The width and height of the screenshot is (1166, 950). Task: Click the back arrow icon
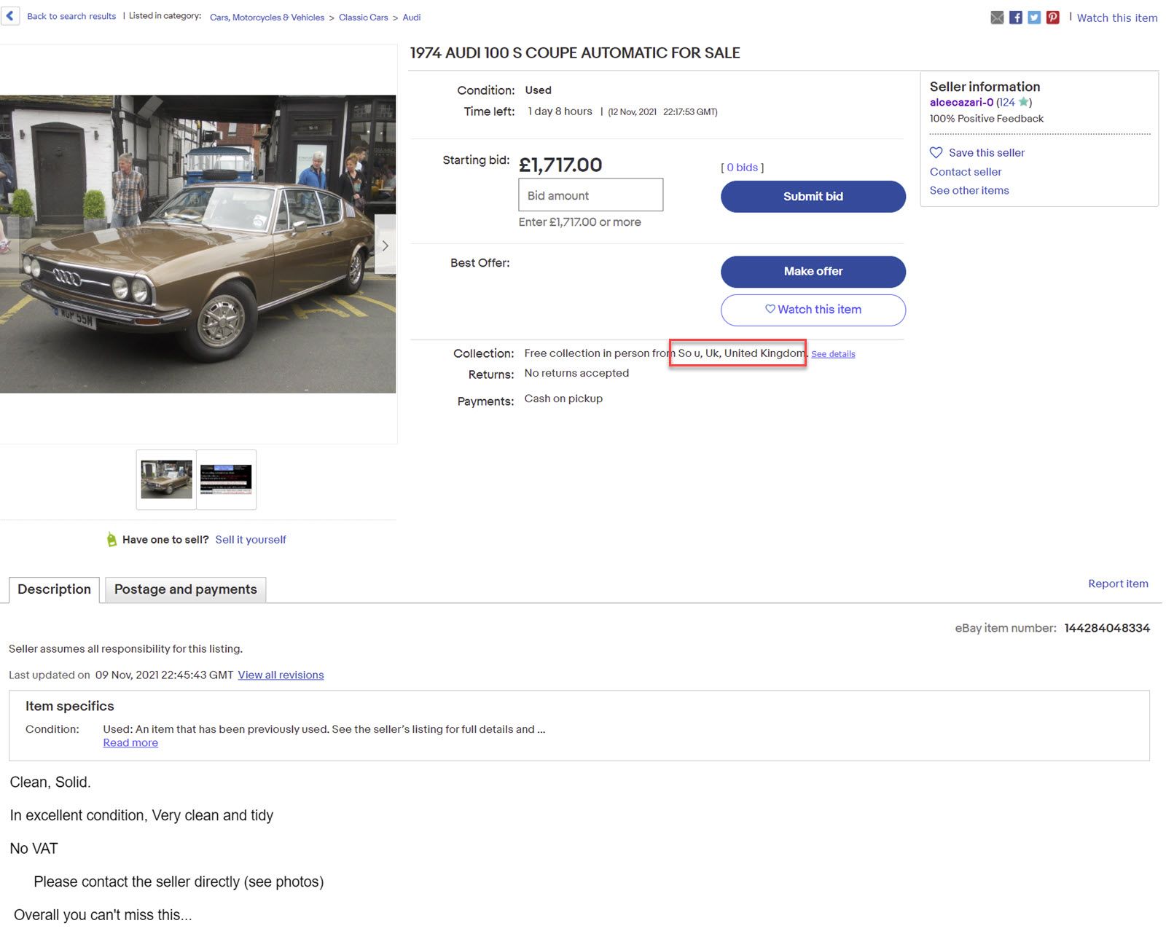click(10, 15)
